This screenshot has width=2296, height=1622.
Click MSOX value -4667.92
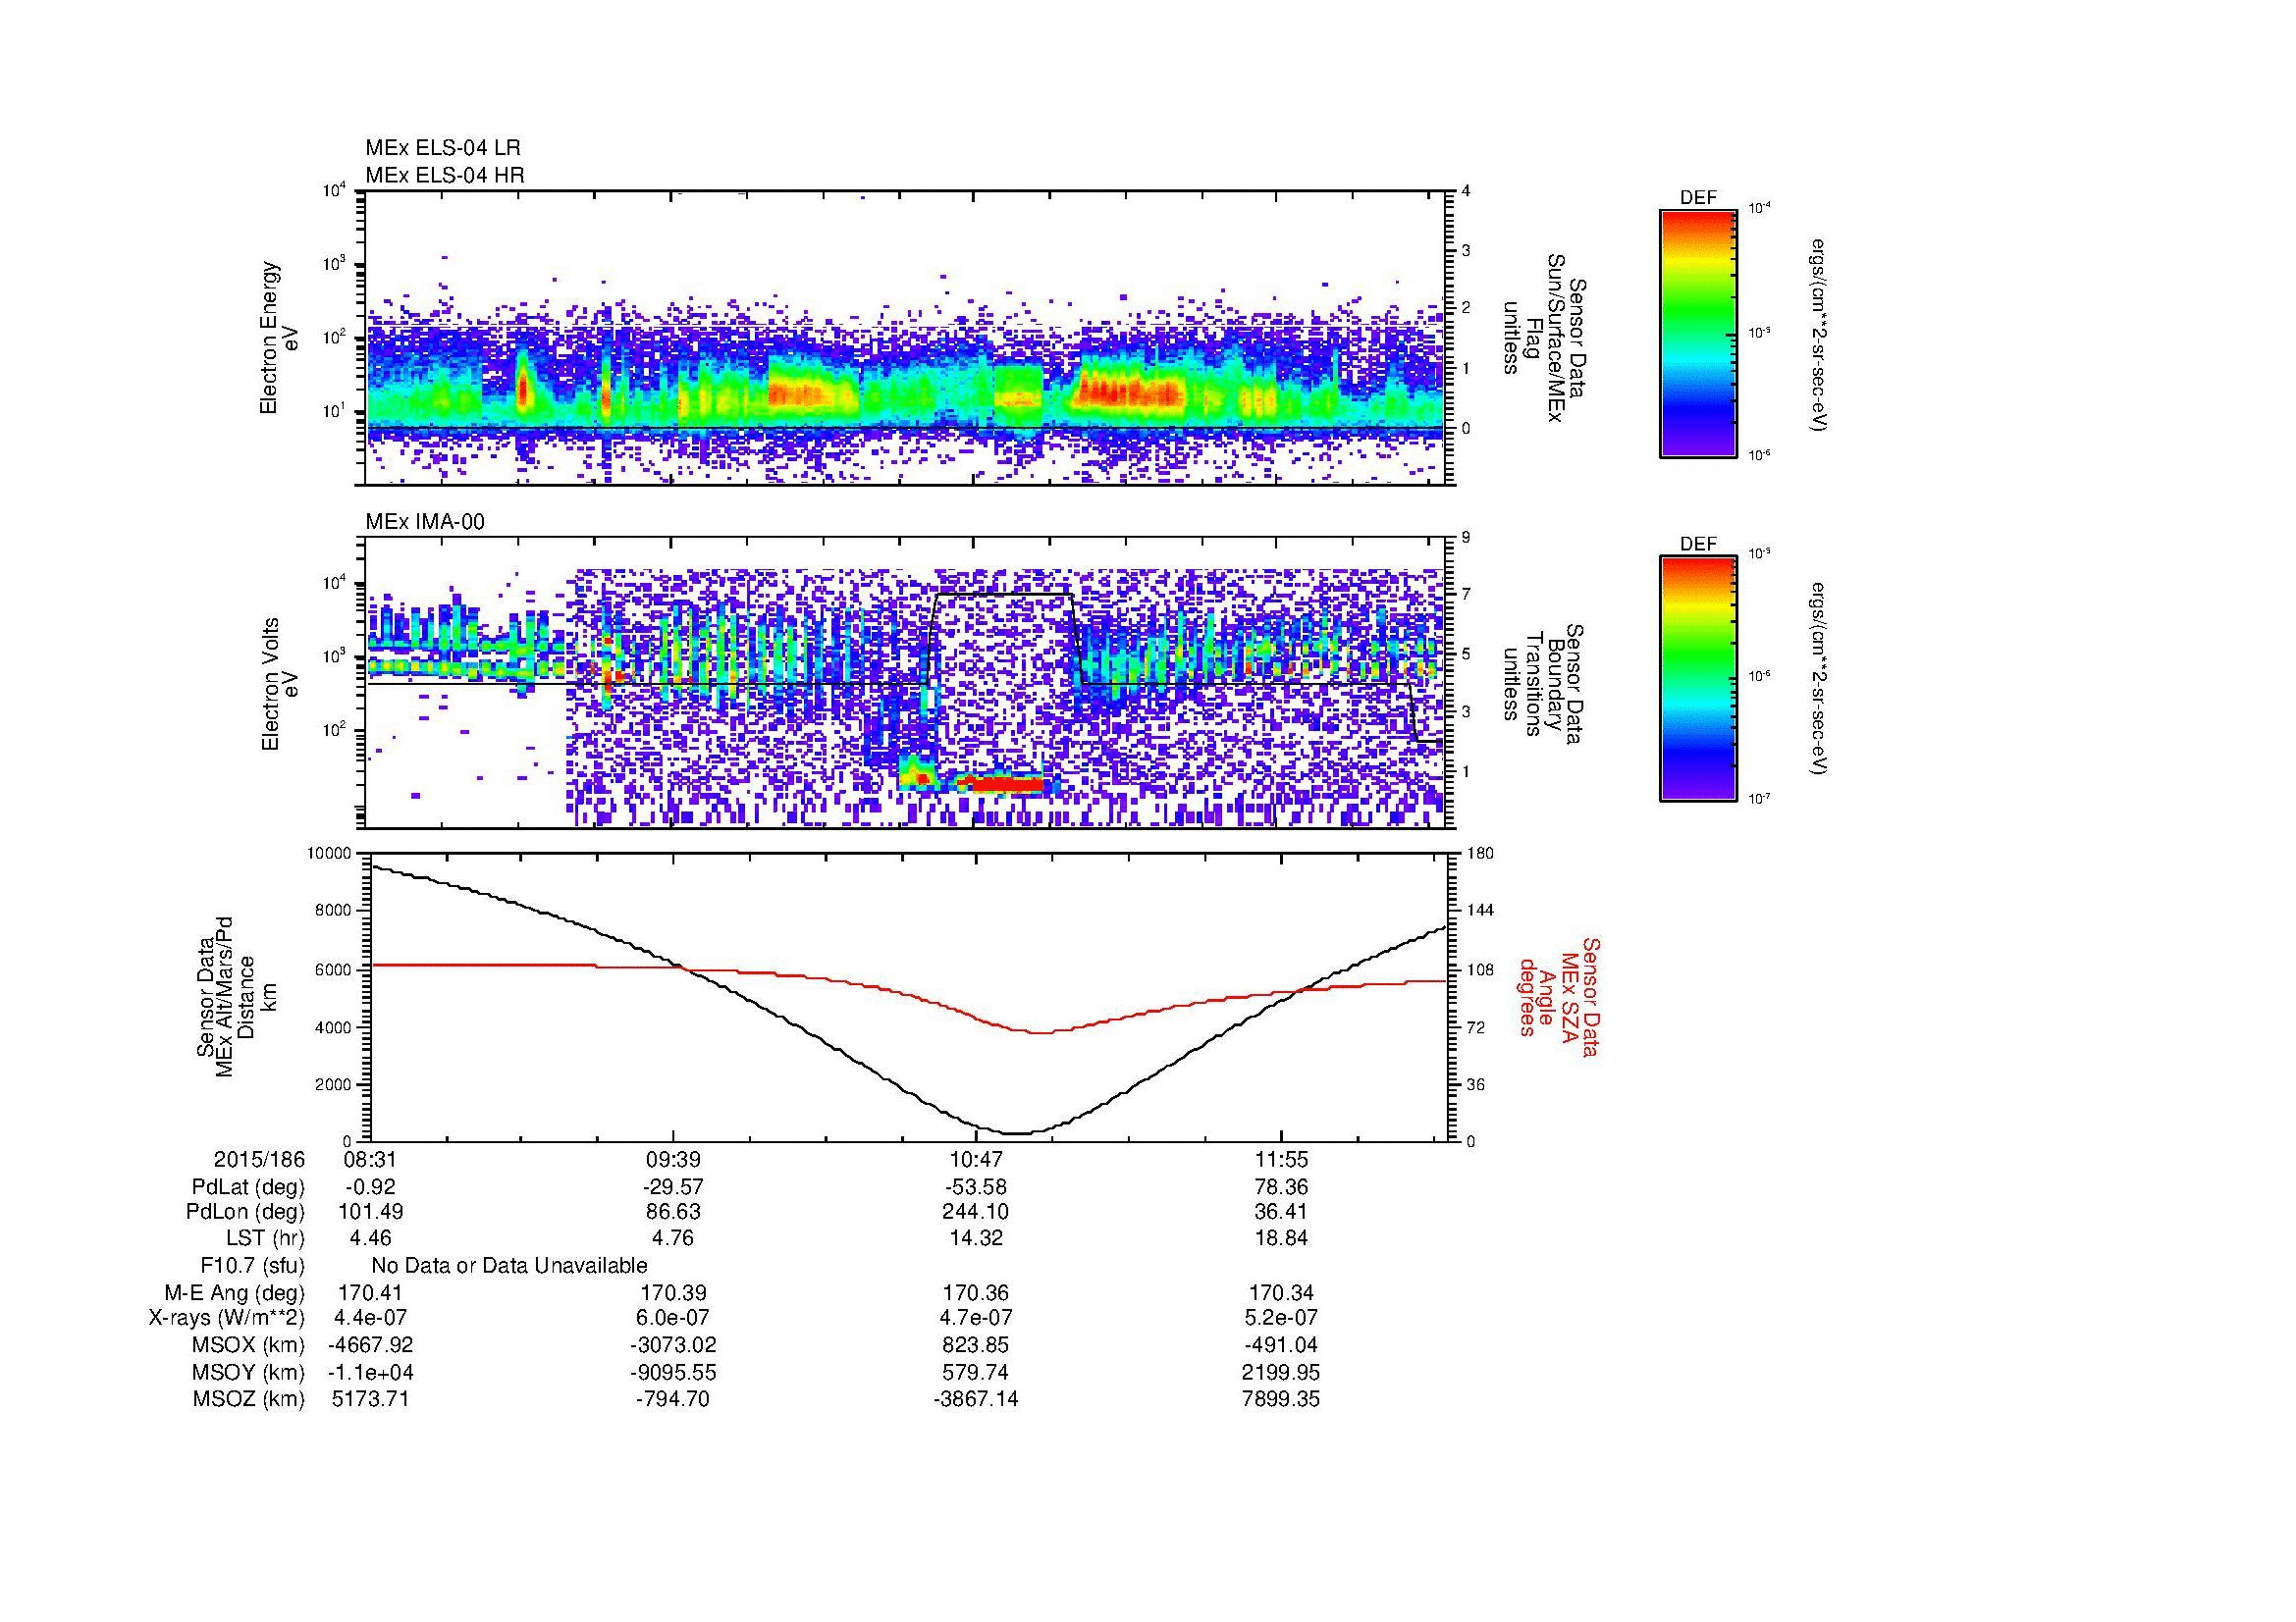pyautogui.click(x=370, y=1346)
